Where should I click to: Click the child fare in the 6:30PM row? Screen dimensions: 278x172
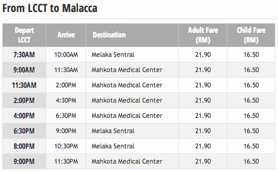pyautogui.click(x=251, y=131)
